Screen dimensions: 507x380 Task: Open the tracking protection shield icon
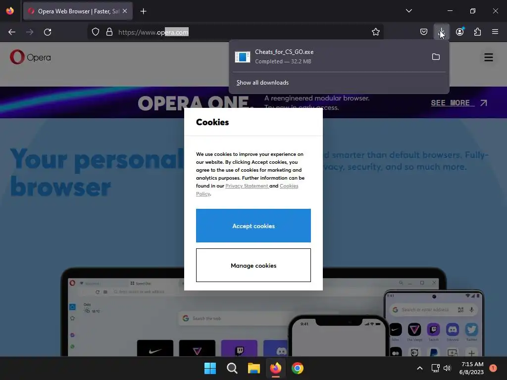tap(96, 32)
